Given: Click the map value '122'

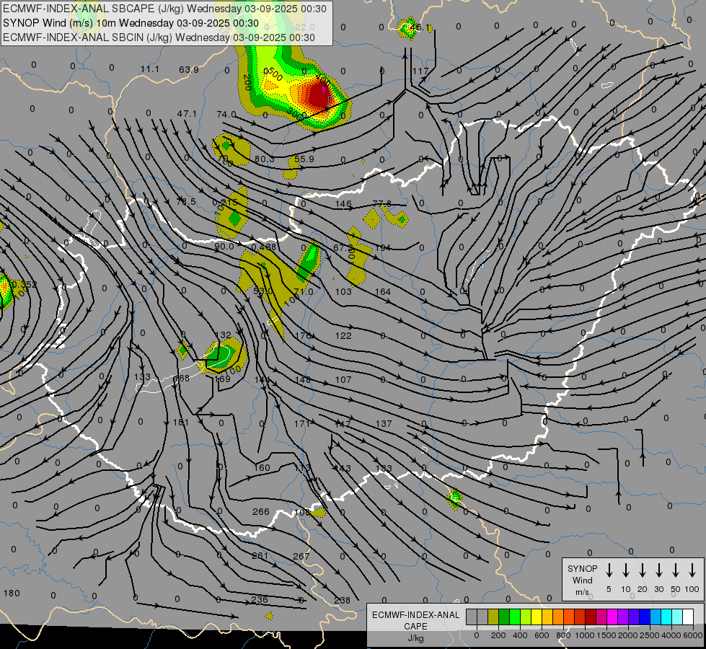Looking at the screenshot, I should coord(343,335).
